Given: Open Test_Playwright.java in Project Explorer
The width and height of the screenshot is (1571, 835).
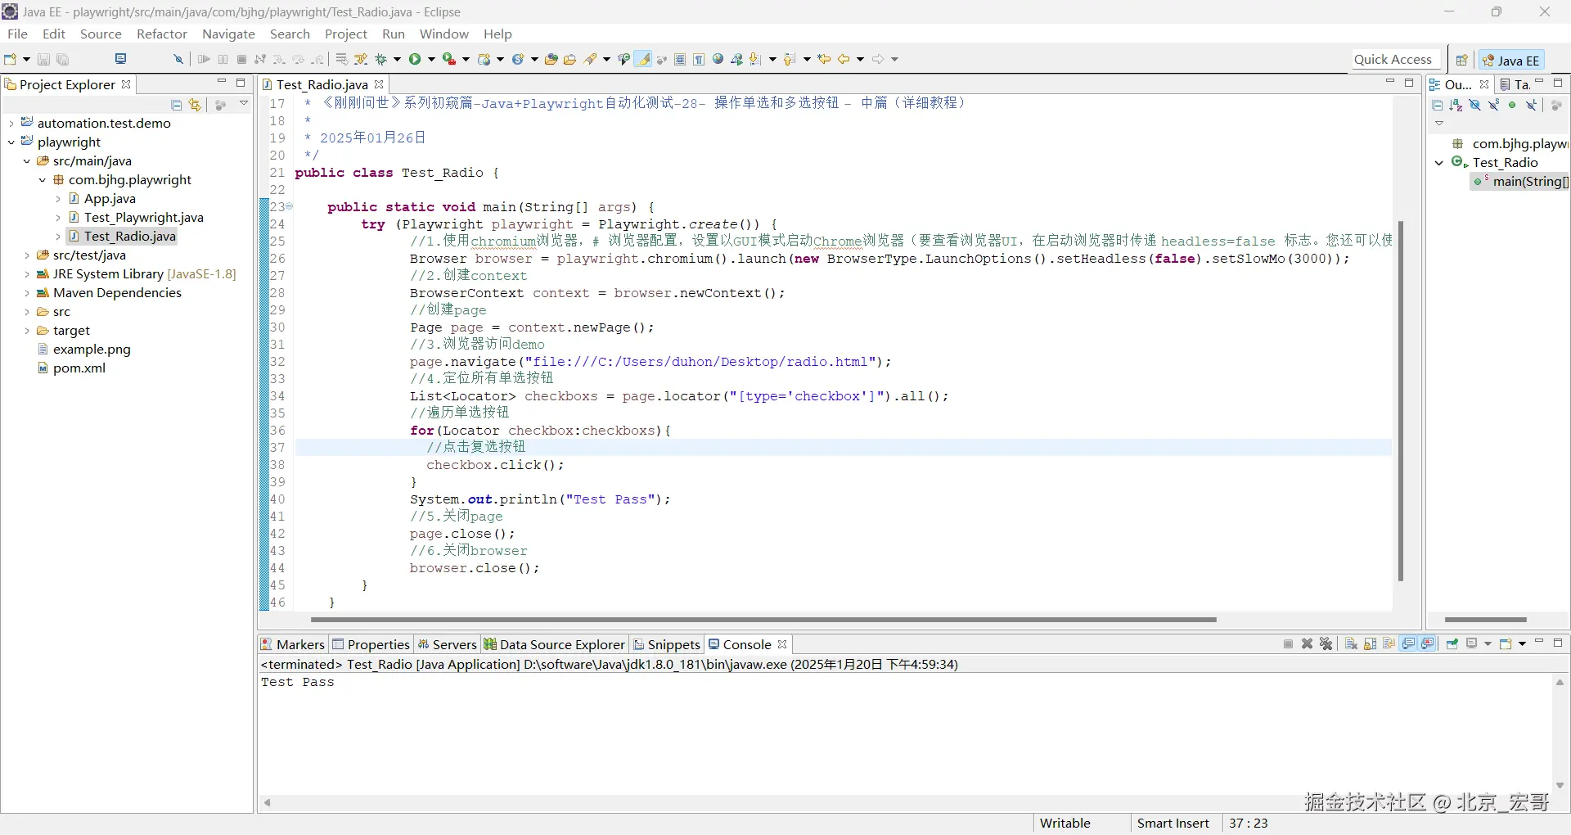Looking at the screenshot, I should 143,218.
